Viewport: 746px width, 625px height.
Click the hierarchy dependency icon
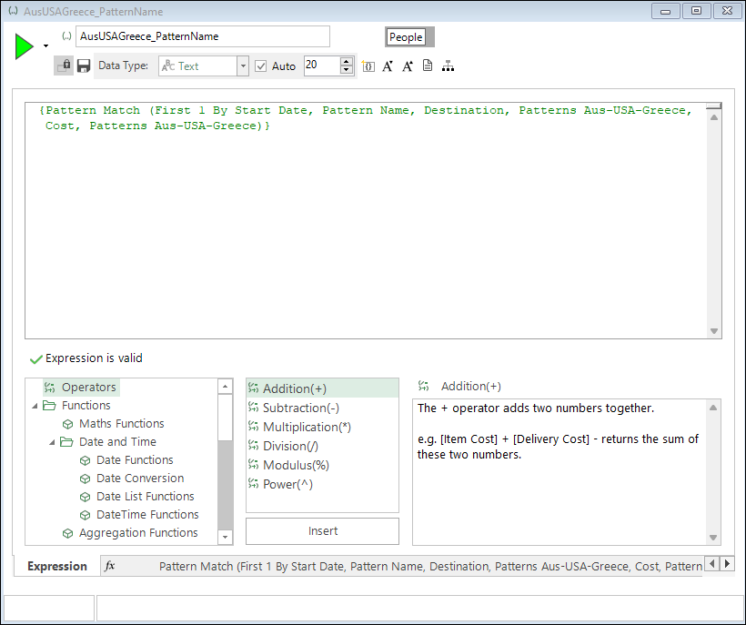point(448,66)
